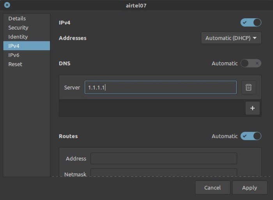Apply the network settings
273x200 pixels.
(249, 188)
